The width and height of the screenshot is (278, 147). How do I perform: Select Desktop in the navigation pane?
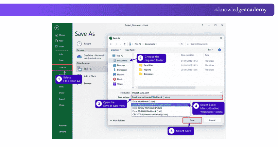click(119, 65)
